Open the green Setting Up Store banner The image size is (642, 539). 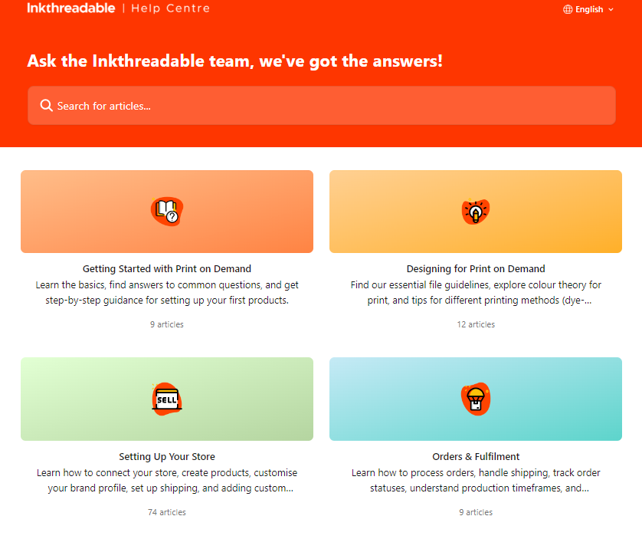pos(167,399)
